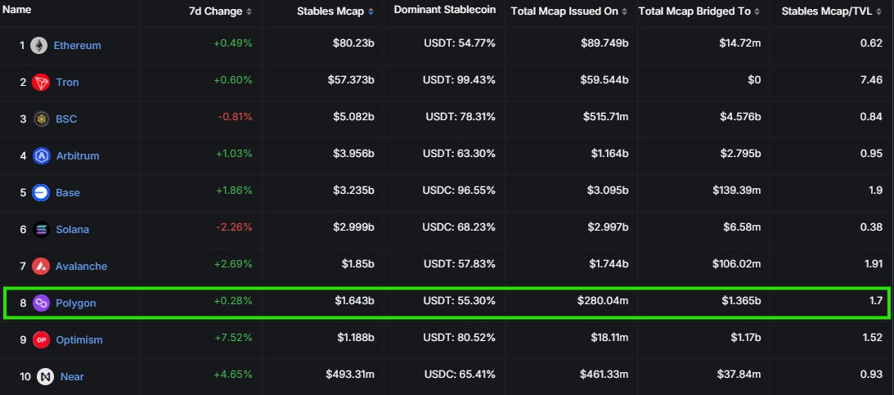
Task: Select Solana's -2.26% change value
Action: pyautogui.click(x=235, y=227)
